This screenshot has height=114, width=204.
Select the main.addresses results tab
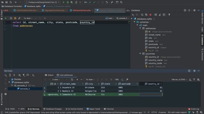click(66, 75)
